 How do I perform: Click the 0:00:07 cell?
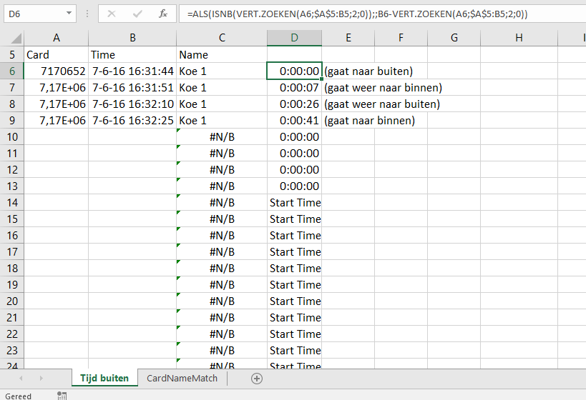[295, 88]
